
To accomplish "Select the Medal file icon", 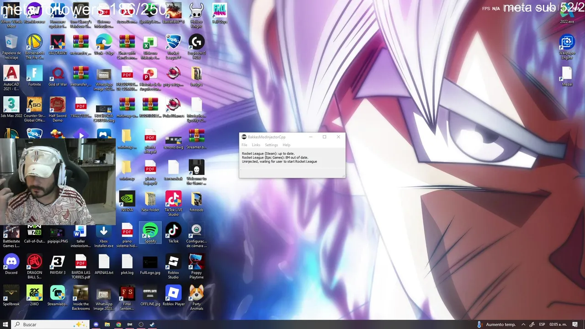I will point(567,76).
